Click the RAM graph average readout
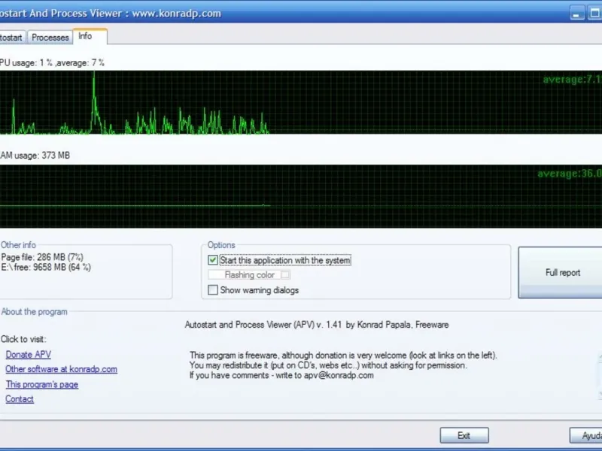This screenshot has width=602, height=451. click(x=570, y=174)
